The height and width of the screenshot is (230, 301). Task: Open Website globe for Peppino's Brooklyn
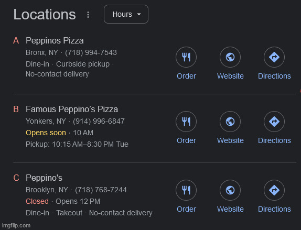(230, 190)
